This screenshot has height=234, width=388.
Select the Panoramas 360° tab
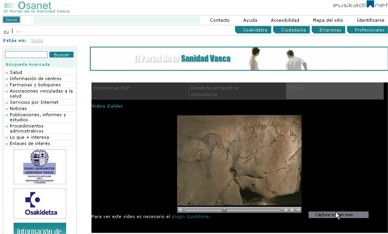point(140,91)
